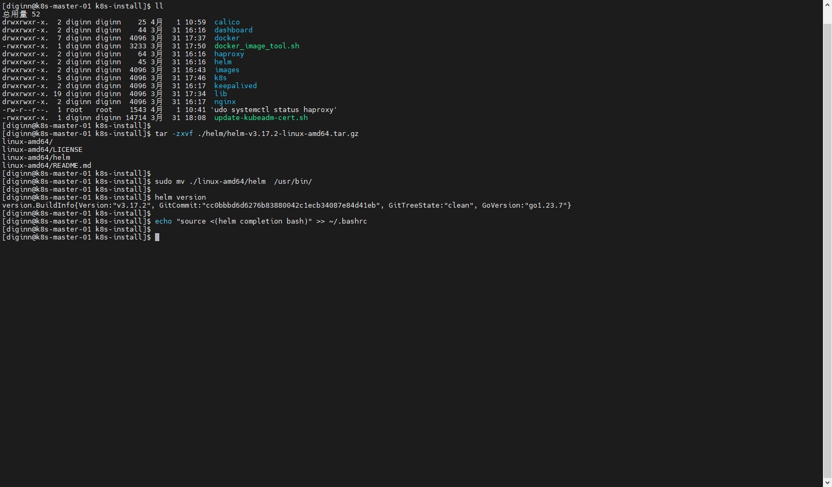Click the keepalived directory name
The width and height of the screenshot is (832, 487).
click(235, 86)
